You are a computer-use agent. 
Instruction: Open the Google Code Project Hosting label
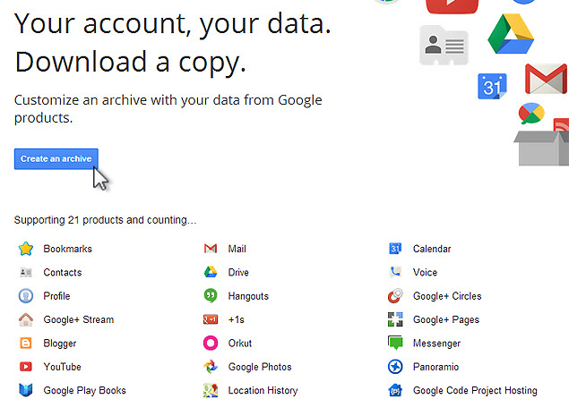tap(475, 390)
